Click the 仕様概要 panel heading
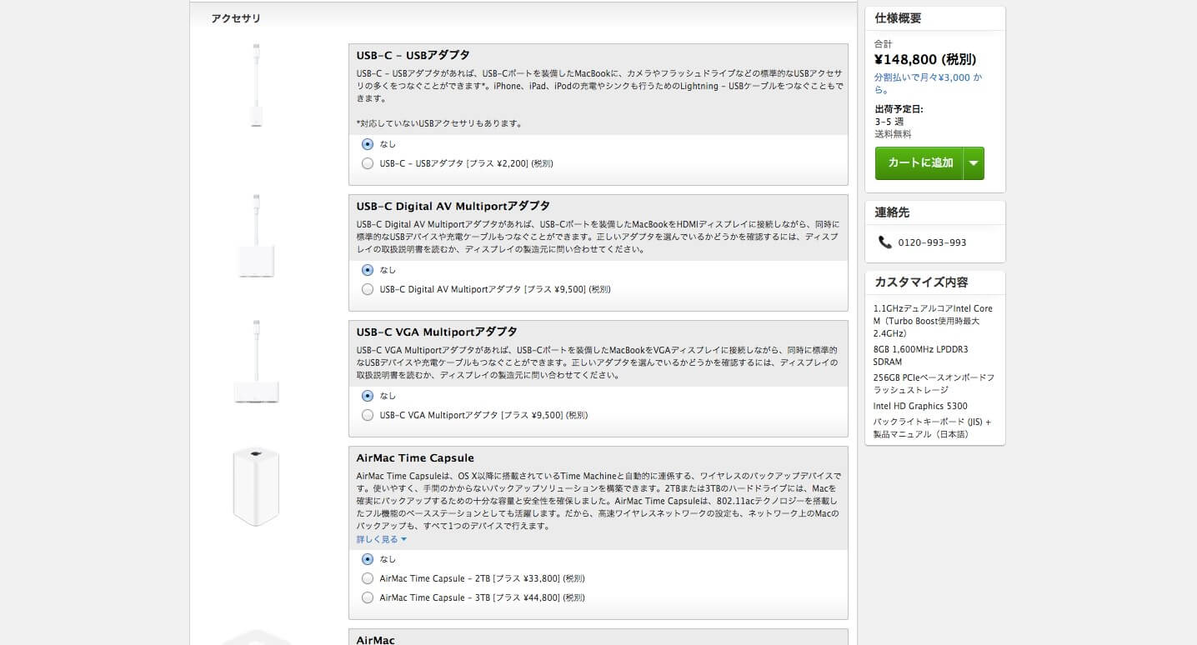1197x645 pixels. click(x=898, y=18)
